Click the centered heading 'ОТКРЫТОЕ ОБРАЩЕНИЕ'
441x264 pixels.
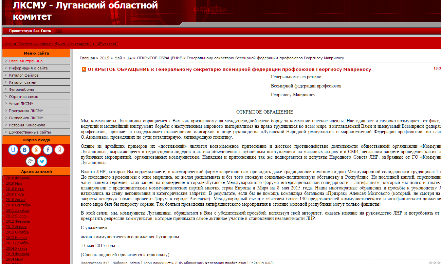coord(265,112)
